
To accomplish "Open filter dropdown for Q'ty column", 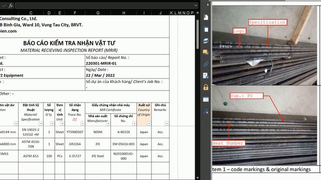I will (x=52, y=123).
